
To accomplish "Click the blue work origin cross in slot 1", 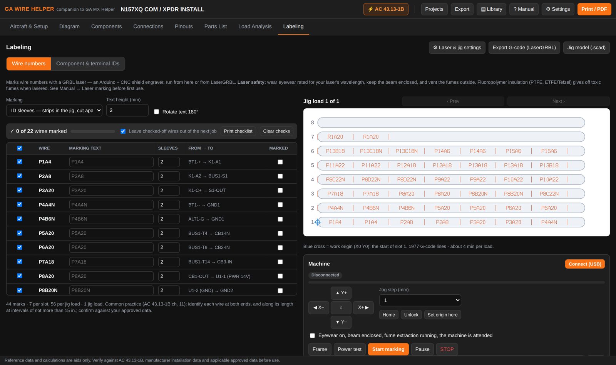I will coord(318,222).
